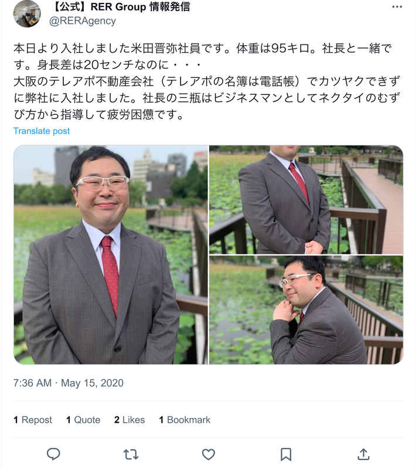Click the 7:36 AM May 15, 2020 timestamp
The height and width of the screenshot is (469, 415).
69,383
